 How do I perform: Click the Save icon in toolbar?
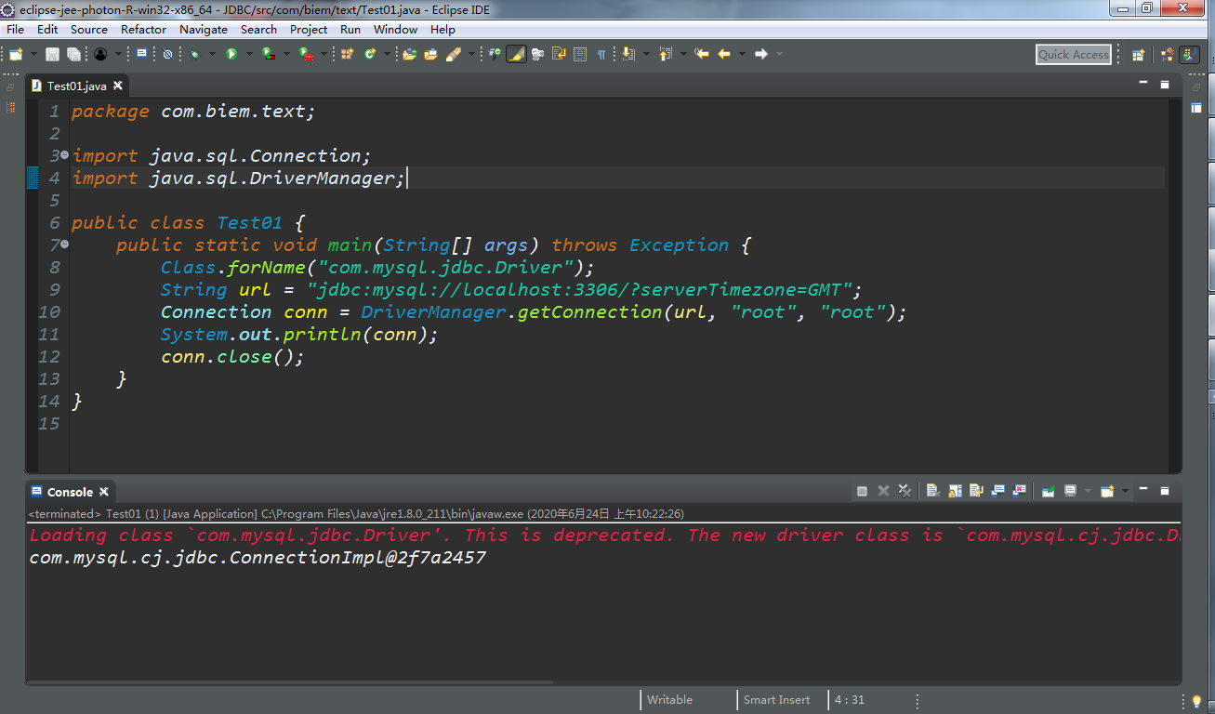coord(52,54)
